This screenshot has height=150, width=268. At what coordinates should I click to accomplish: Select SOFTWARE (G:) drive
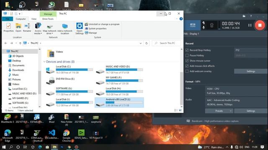click(69, 92)
